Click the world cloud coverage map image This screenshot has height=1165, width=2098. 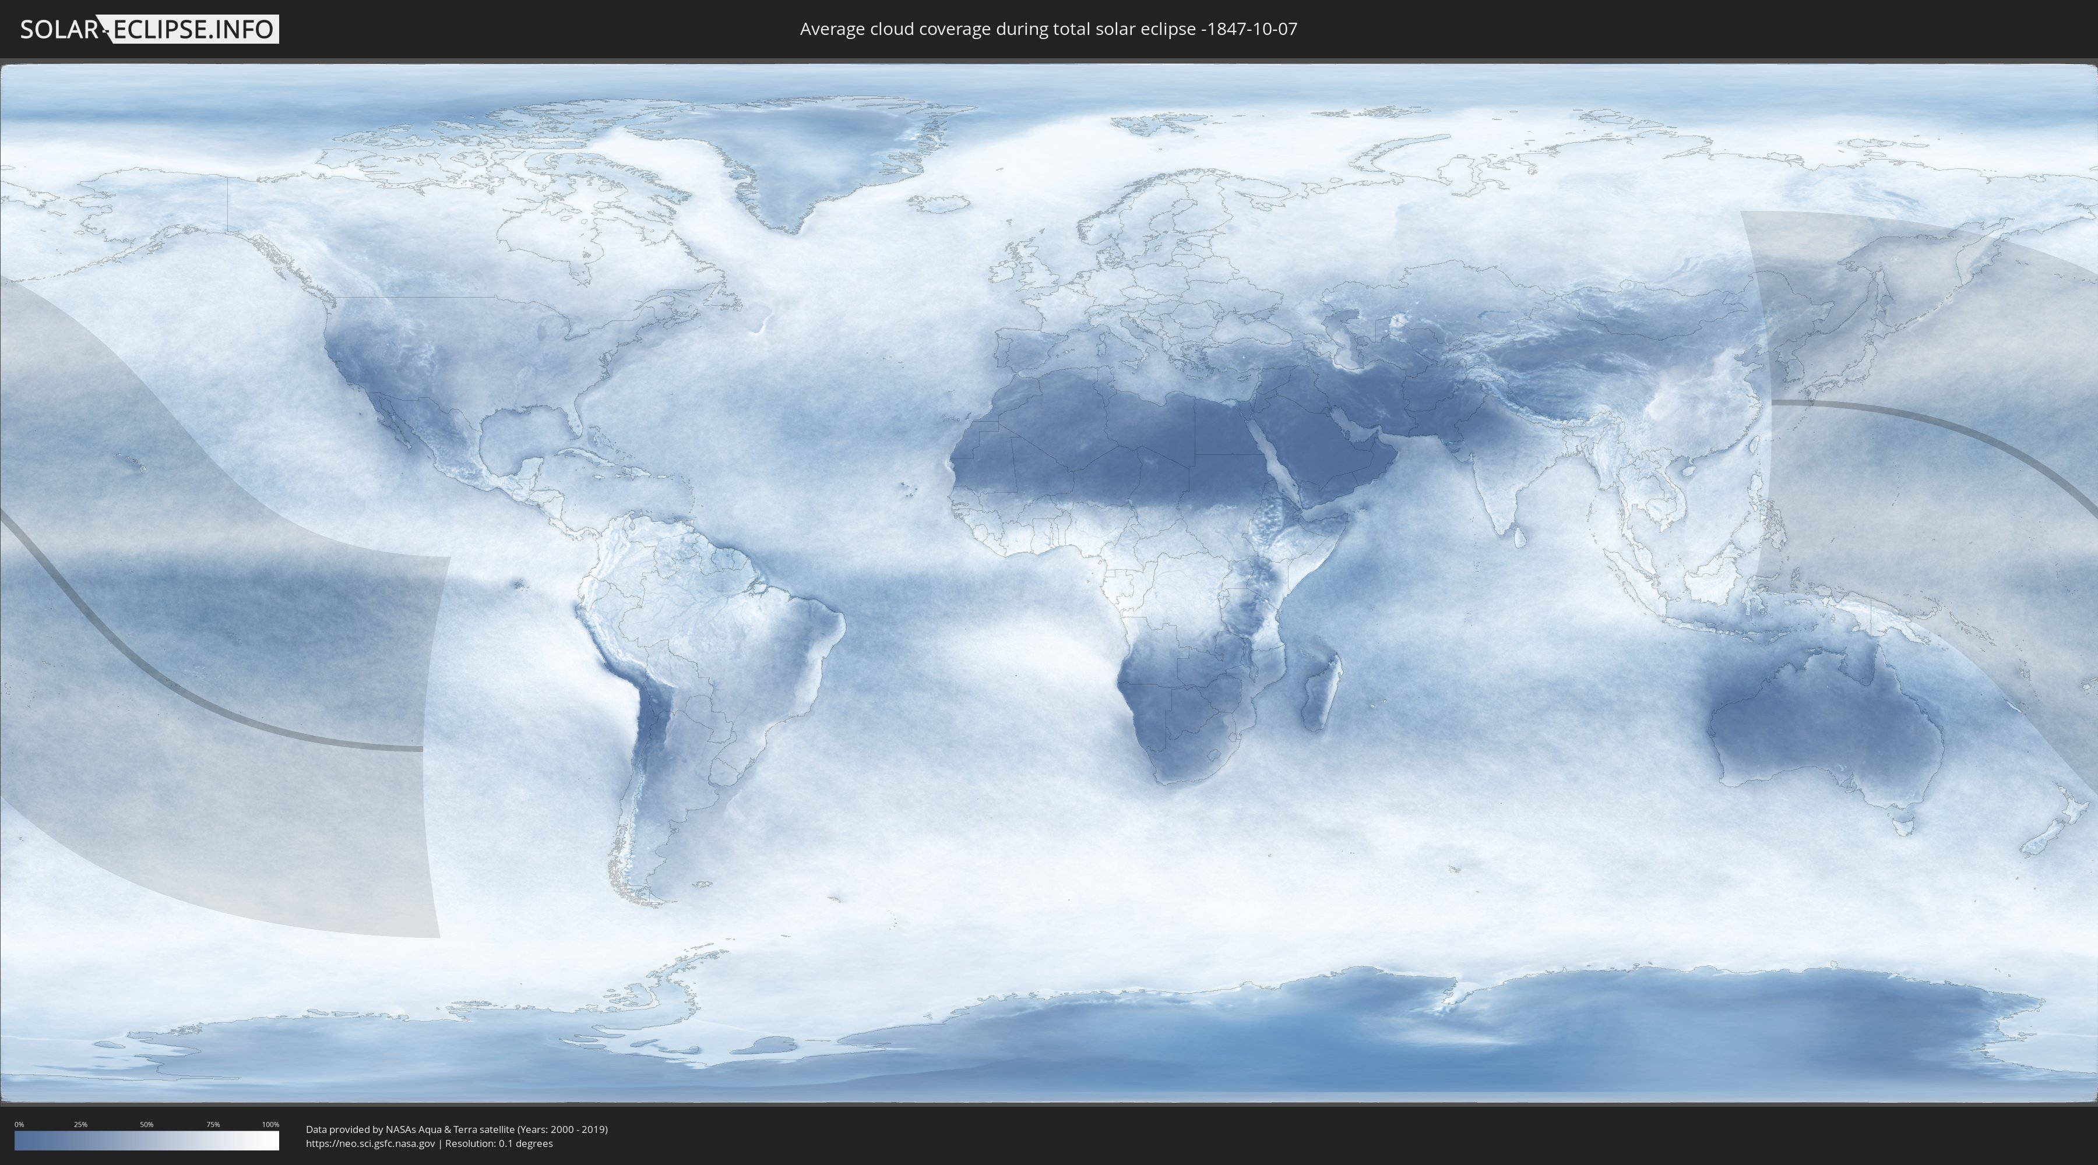(1049, 583)
